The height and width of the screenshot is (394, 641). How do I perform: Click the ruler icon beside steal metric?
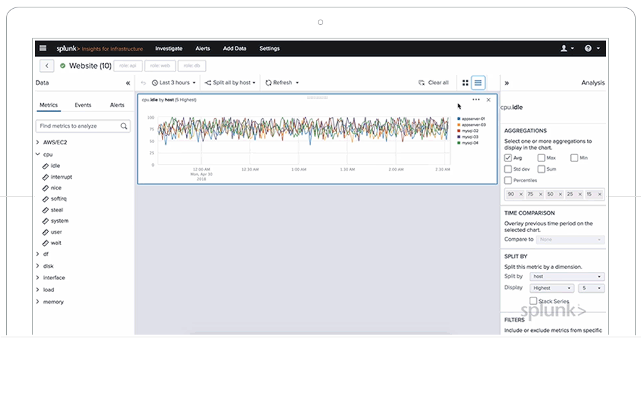coord(45,210)
